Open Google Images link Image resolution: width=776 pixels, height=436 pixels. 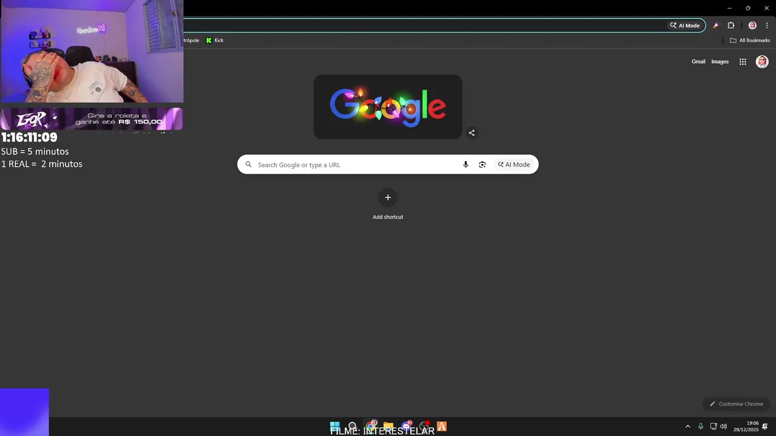720,62
